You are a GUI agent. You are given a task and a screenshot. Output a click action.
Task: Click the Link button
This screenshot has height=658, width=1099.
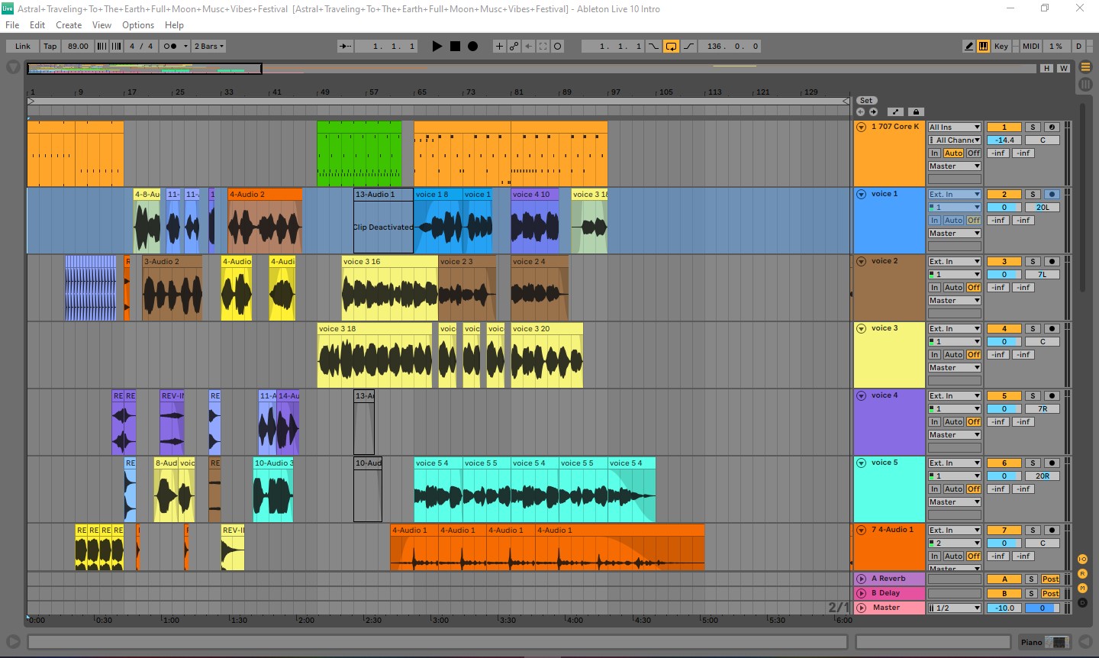tap(23, 47)
